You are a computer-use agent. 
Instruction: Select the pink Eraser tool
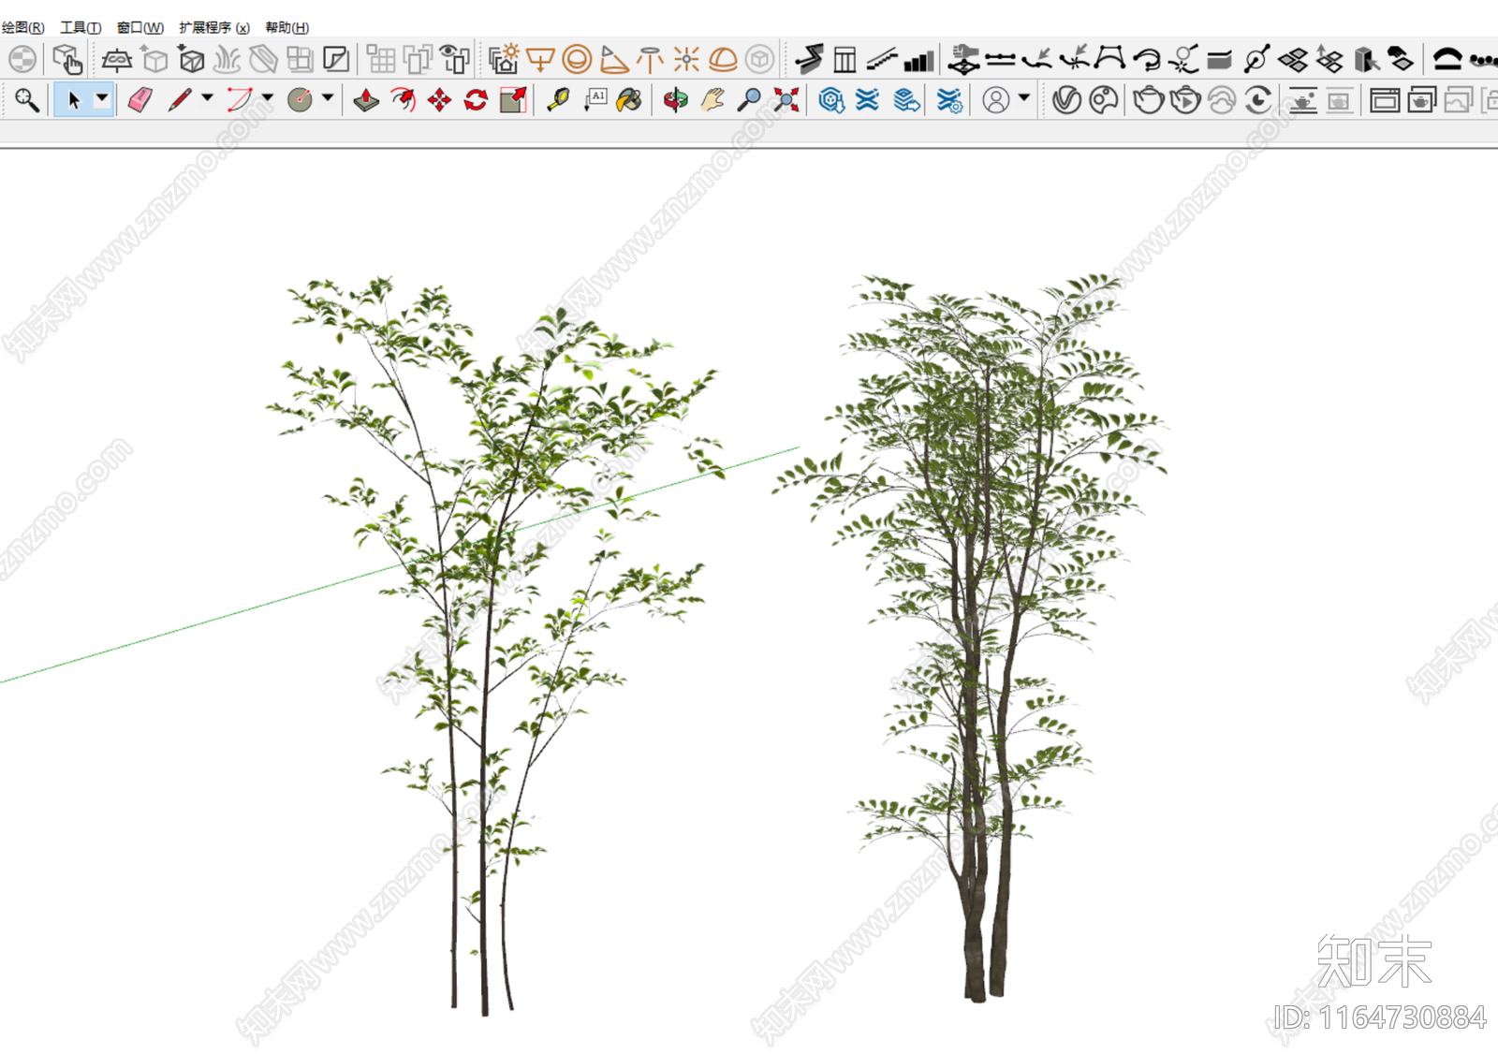pyautogui.click(x=140, y=100)
